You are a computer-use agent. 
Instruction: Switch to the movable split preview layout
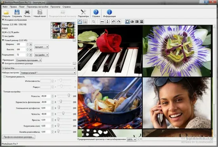(x=132, y=22)
